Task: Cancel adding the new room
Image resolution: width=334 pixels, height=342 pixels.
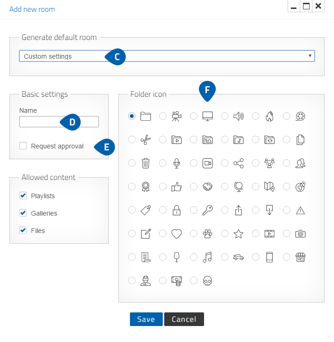Action: coord(184,319)
